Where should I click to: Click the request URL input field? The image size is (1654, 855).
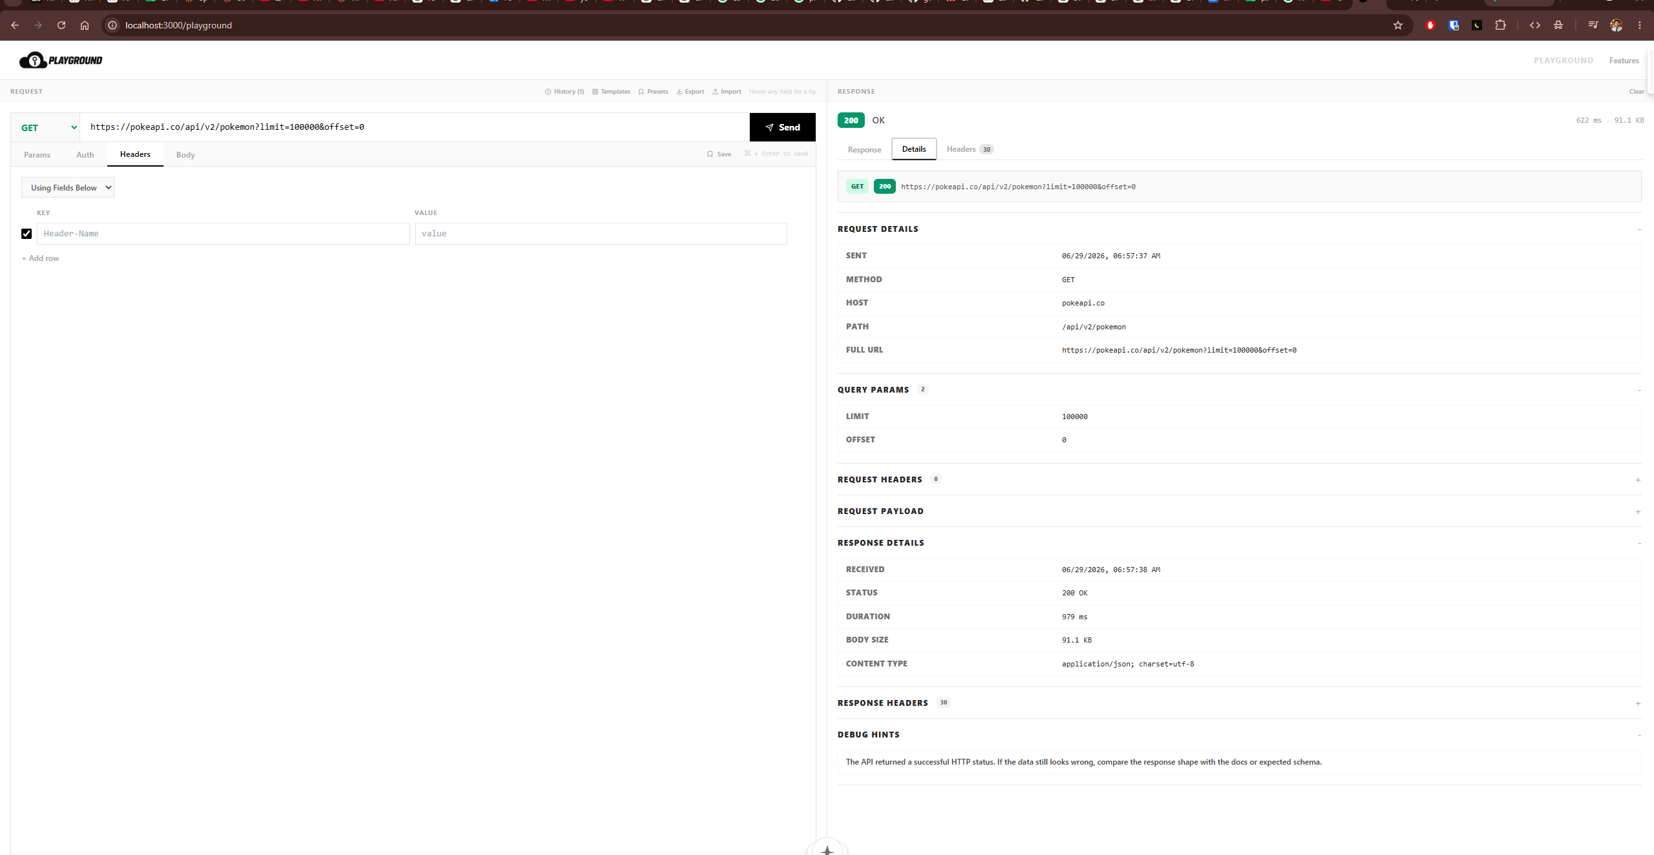(414, 127)
